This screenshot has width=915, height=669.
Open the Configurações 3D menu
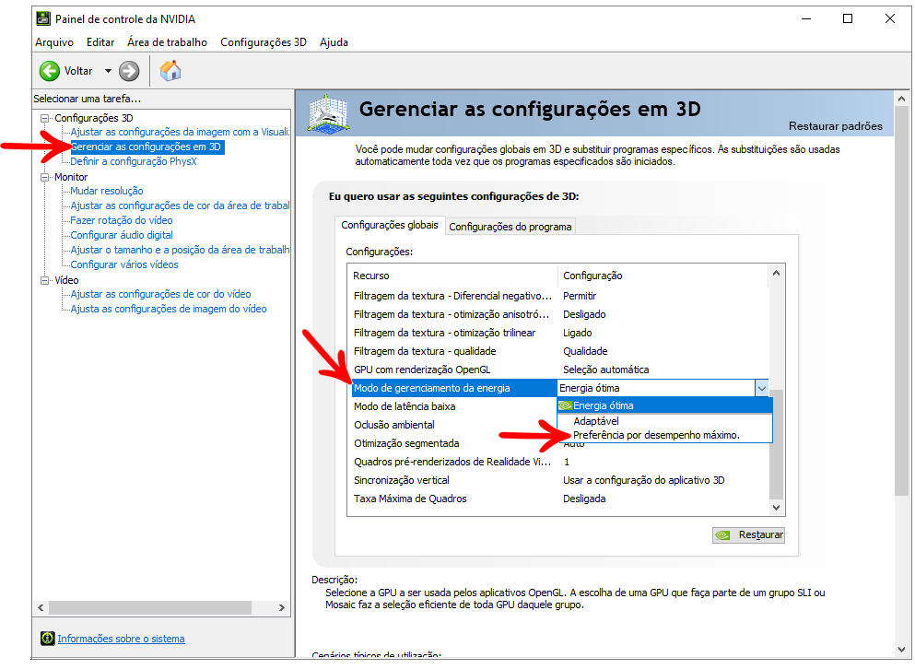coord(264,42)
